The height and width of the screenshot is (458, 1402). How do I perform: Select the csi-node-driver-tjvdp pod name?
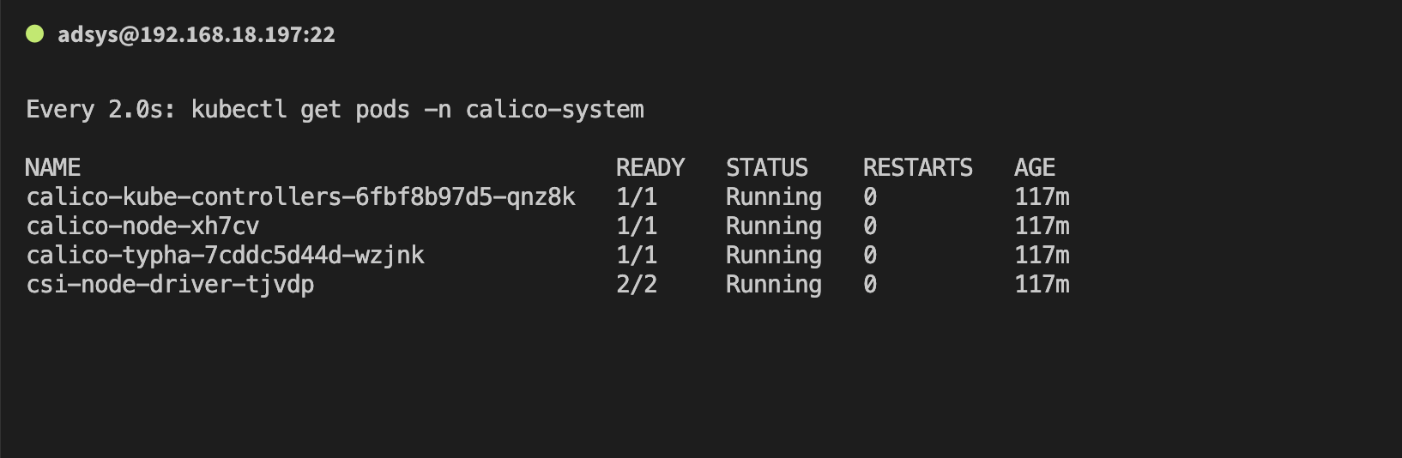point(170,285)
